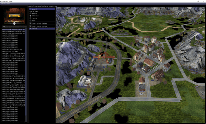This screenshot has height=124, width=206.
Task: Load the Armored Fury map
Action: [x=13, y=31]
